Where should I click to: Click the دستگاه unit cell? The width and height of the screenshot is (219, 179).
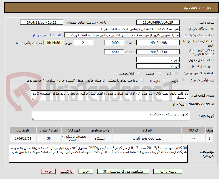pos(100,138)
